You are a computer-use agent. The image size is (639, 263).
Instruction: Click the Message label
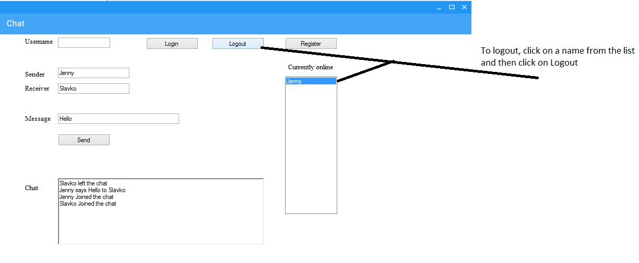click(x=38, y=119)
